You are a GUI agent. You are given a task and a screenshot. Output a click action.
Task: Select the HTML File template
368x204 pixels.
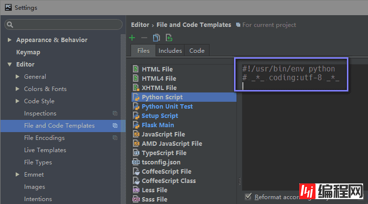coord(157,69)
